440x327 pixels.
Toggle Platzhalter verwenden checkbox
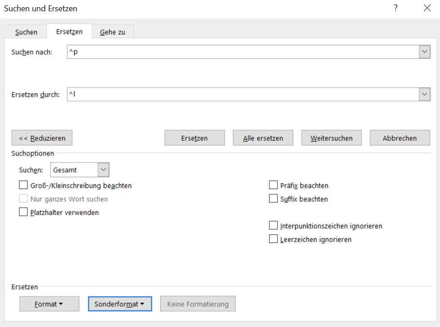[x=23, y=212]
